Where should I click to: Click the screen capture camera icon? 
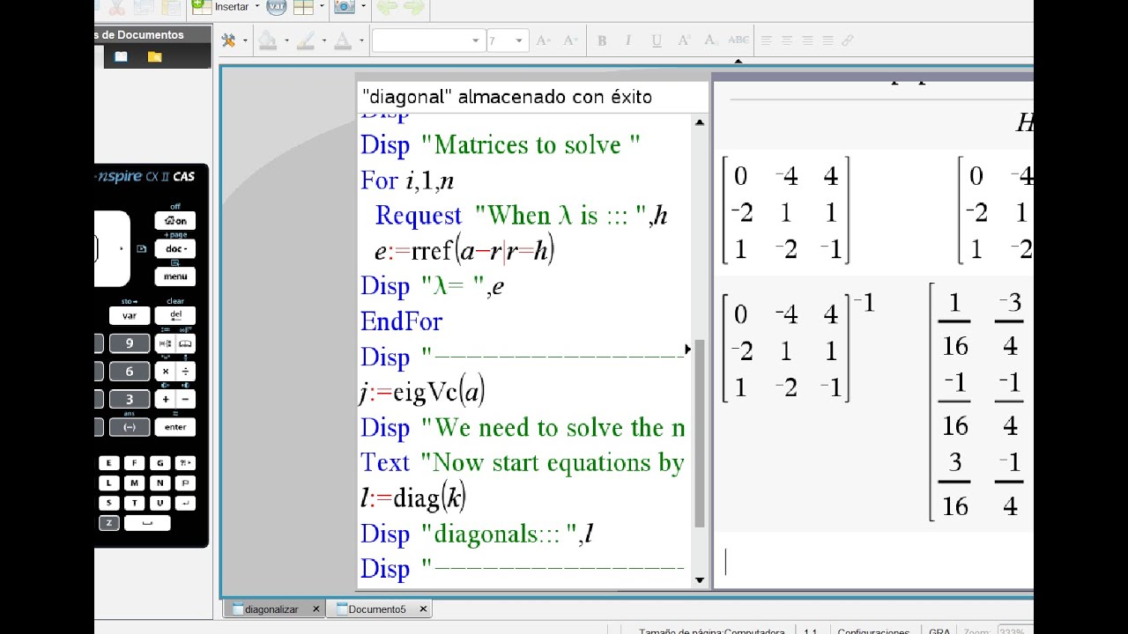[345, 6]
